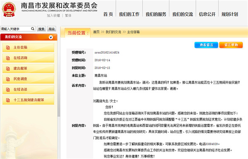This screenshot has width=248, height=159.
Task: Click the 回复时间 value 2016-02-15
Action: pos(102,68)
